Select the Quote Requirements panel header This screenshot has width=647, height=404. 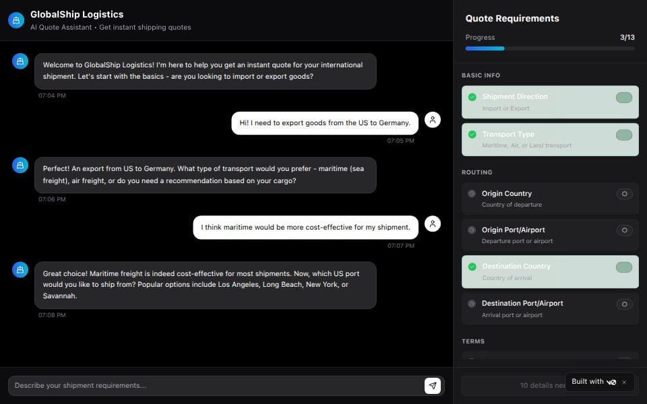point(511,18)
